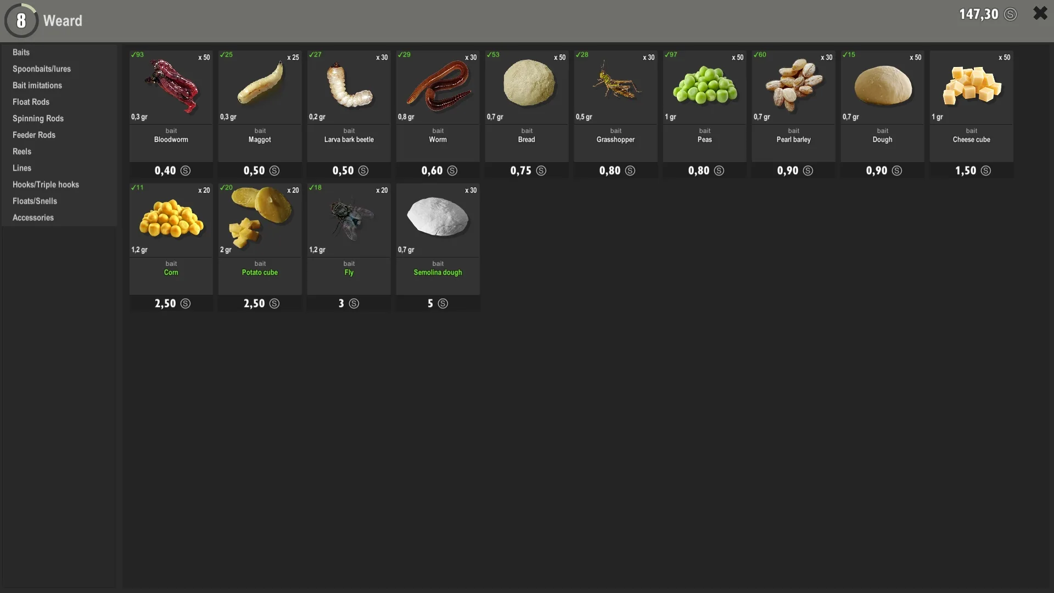Buy Bread bait for 0,75
The width and height of the screenshot is (1054, 593).
[526, 171]
